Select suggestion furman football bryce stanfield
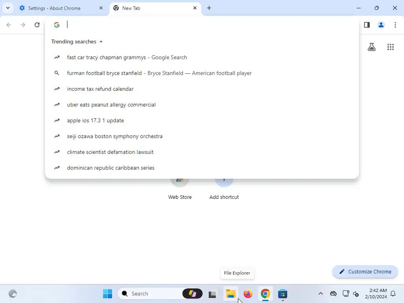The width and height of the screenshot is (404, 303). [x=202, y=73]
